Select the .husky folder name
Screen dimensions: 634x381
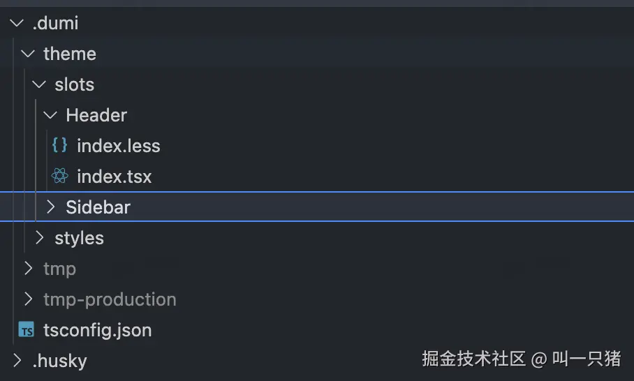[x=60, y=361]
